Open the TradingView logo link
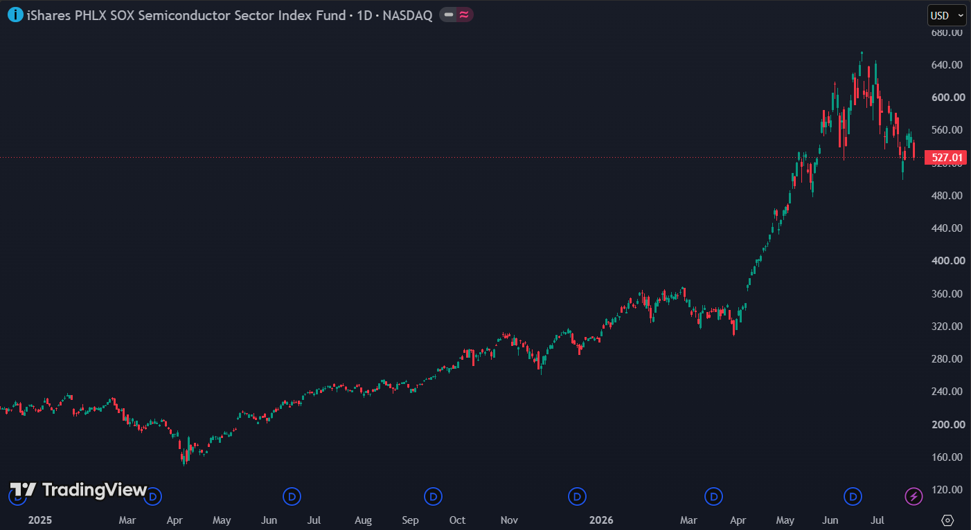 [78, 490]
